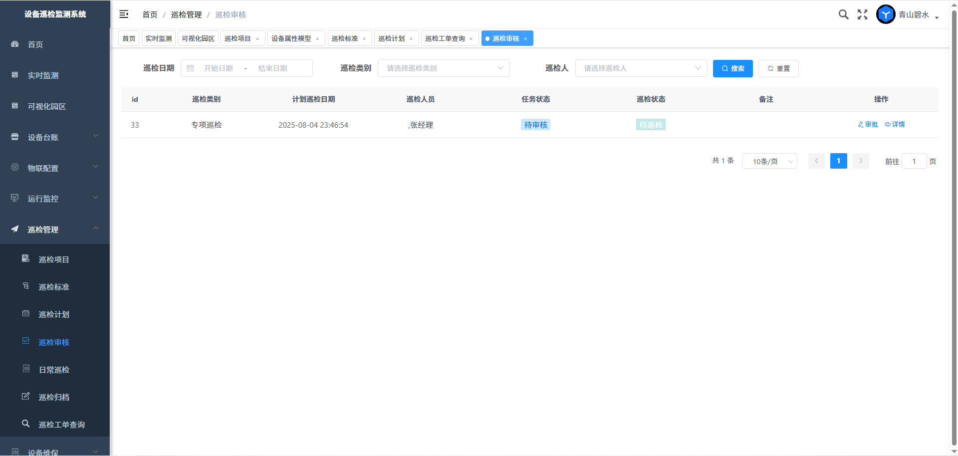Click the 巡检工单查询 magnifier icon in sidebar
The width and height of the screenshot is (958, 456).
[x=26, y=424]
